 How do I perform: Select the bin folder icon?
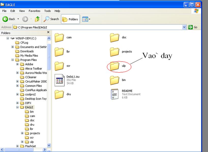coord(114,80)
